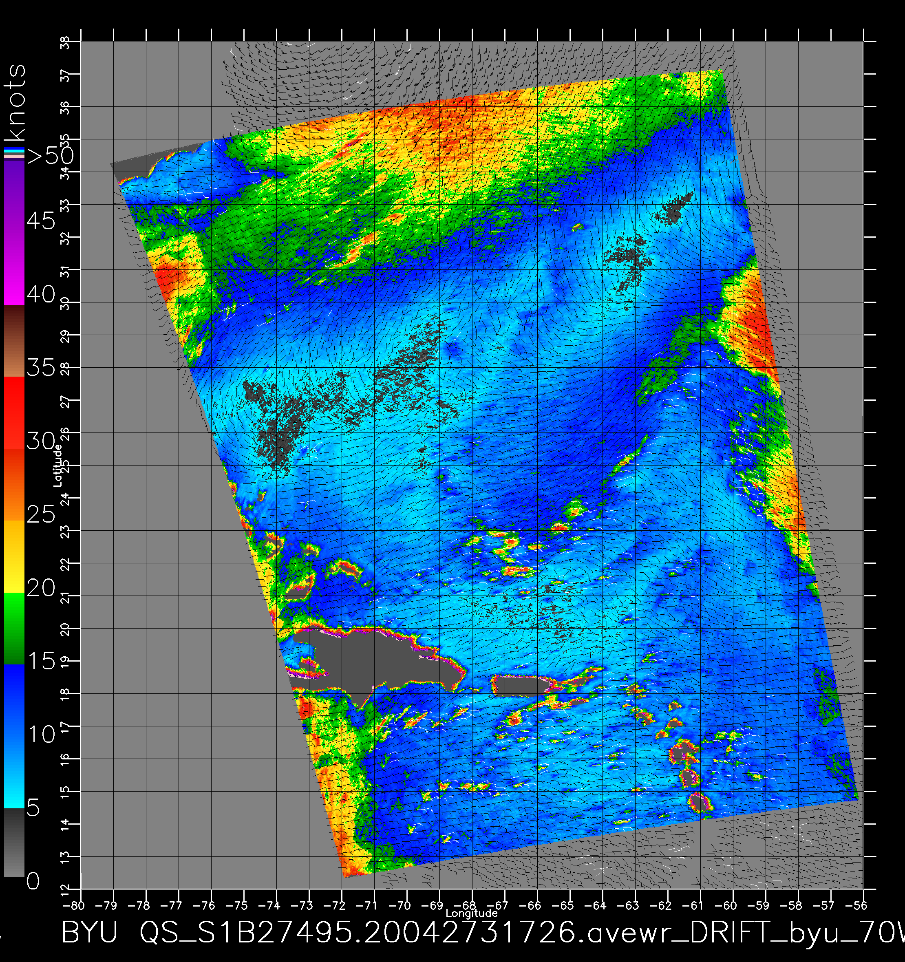This screenshot has height=962, width=905.
Task: Click the '36' latitude tick label
Action: (65, 108)
